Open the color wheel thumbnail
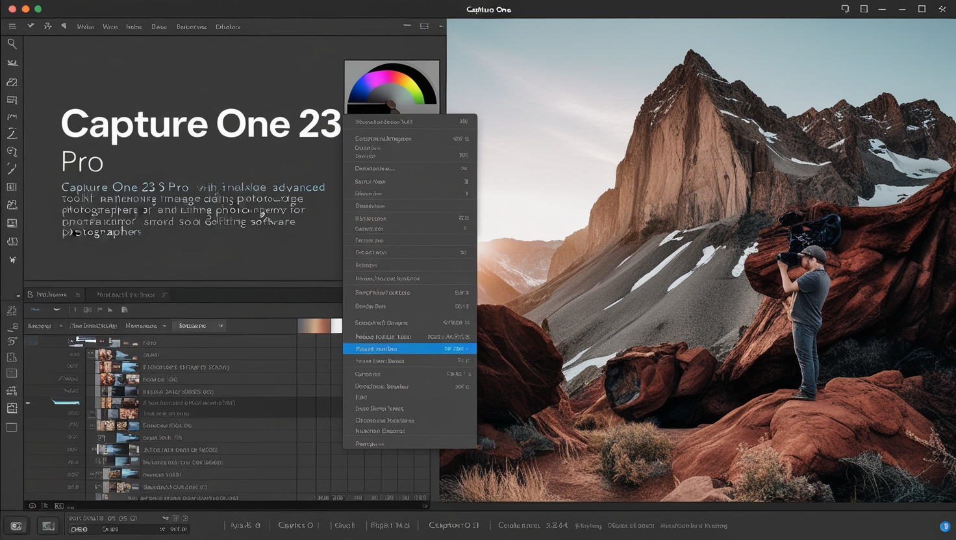Screen dimensions: 956x540 [x=392, y=87]
